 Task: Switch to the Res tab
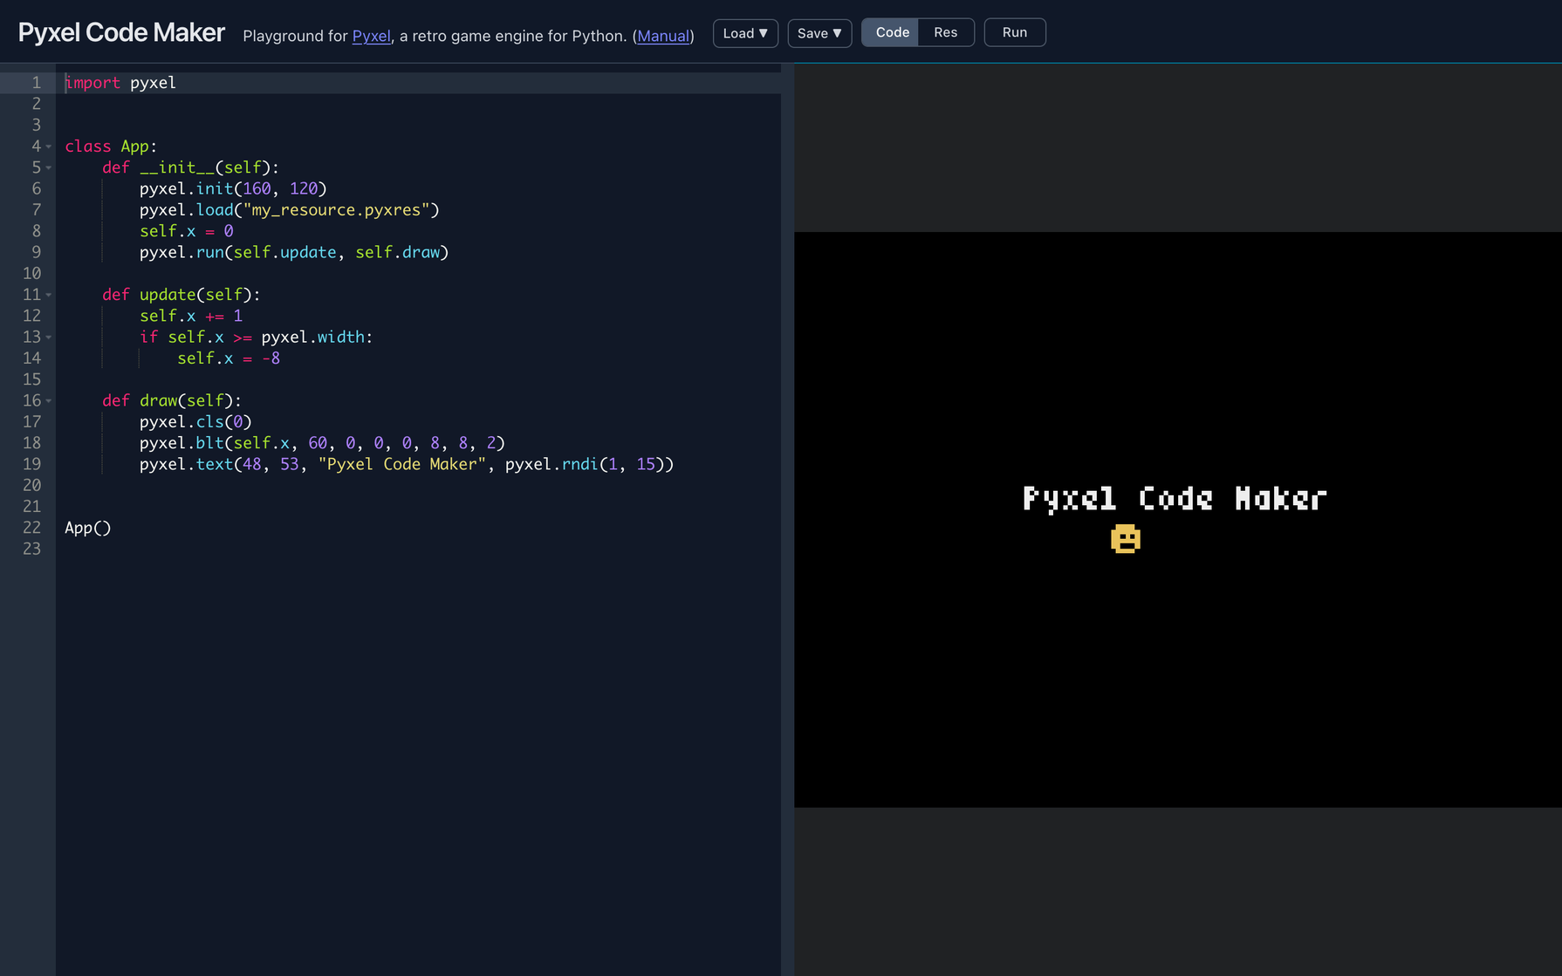click(x=946, y=32)
